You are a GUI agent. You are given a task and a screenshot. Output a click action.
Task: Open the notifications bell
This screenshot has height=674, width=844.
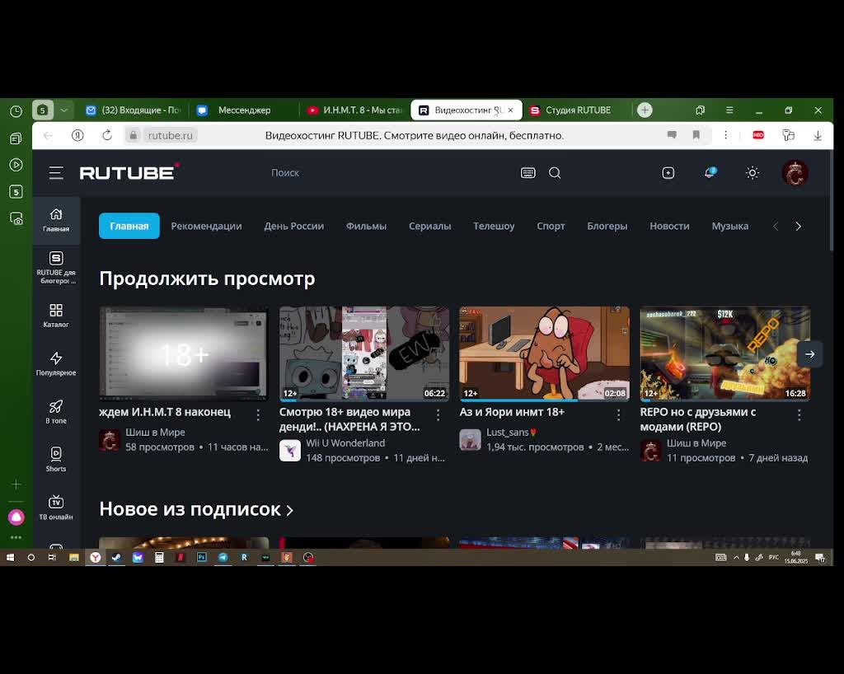710,173
